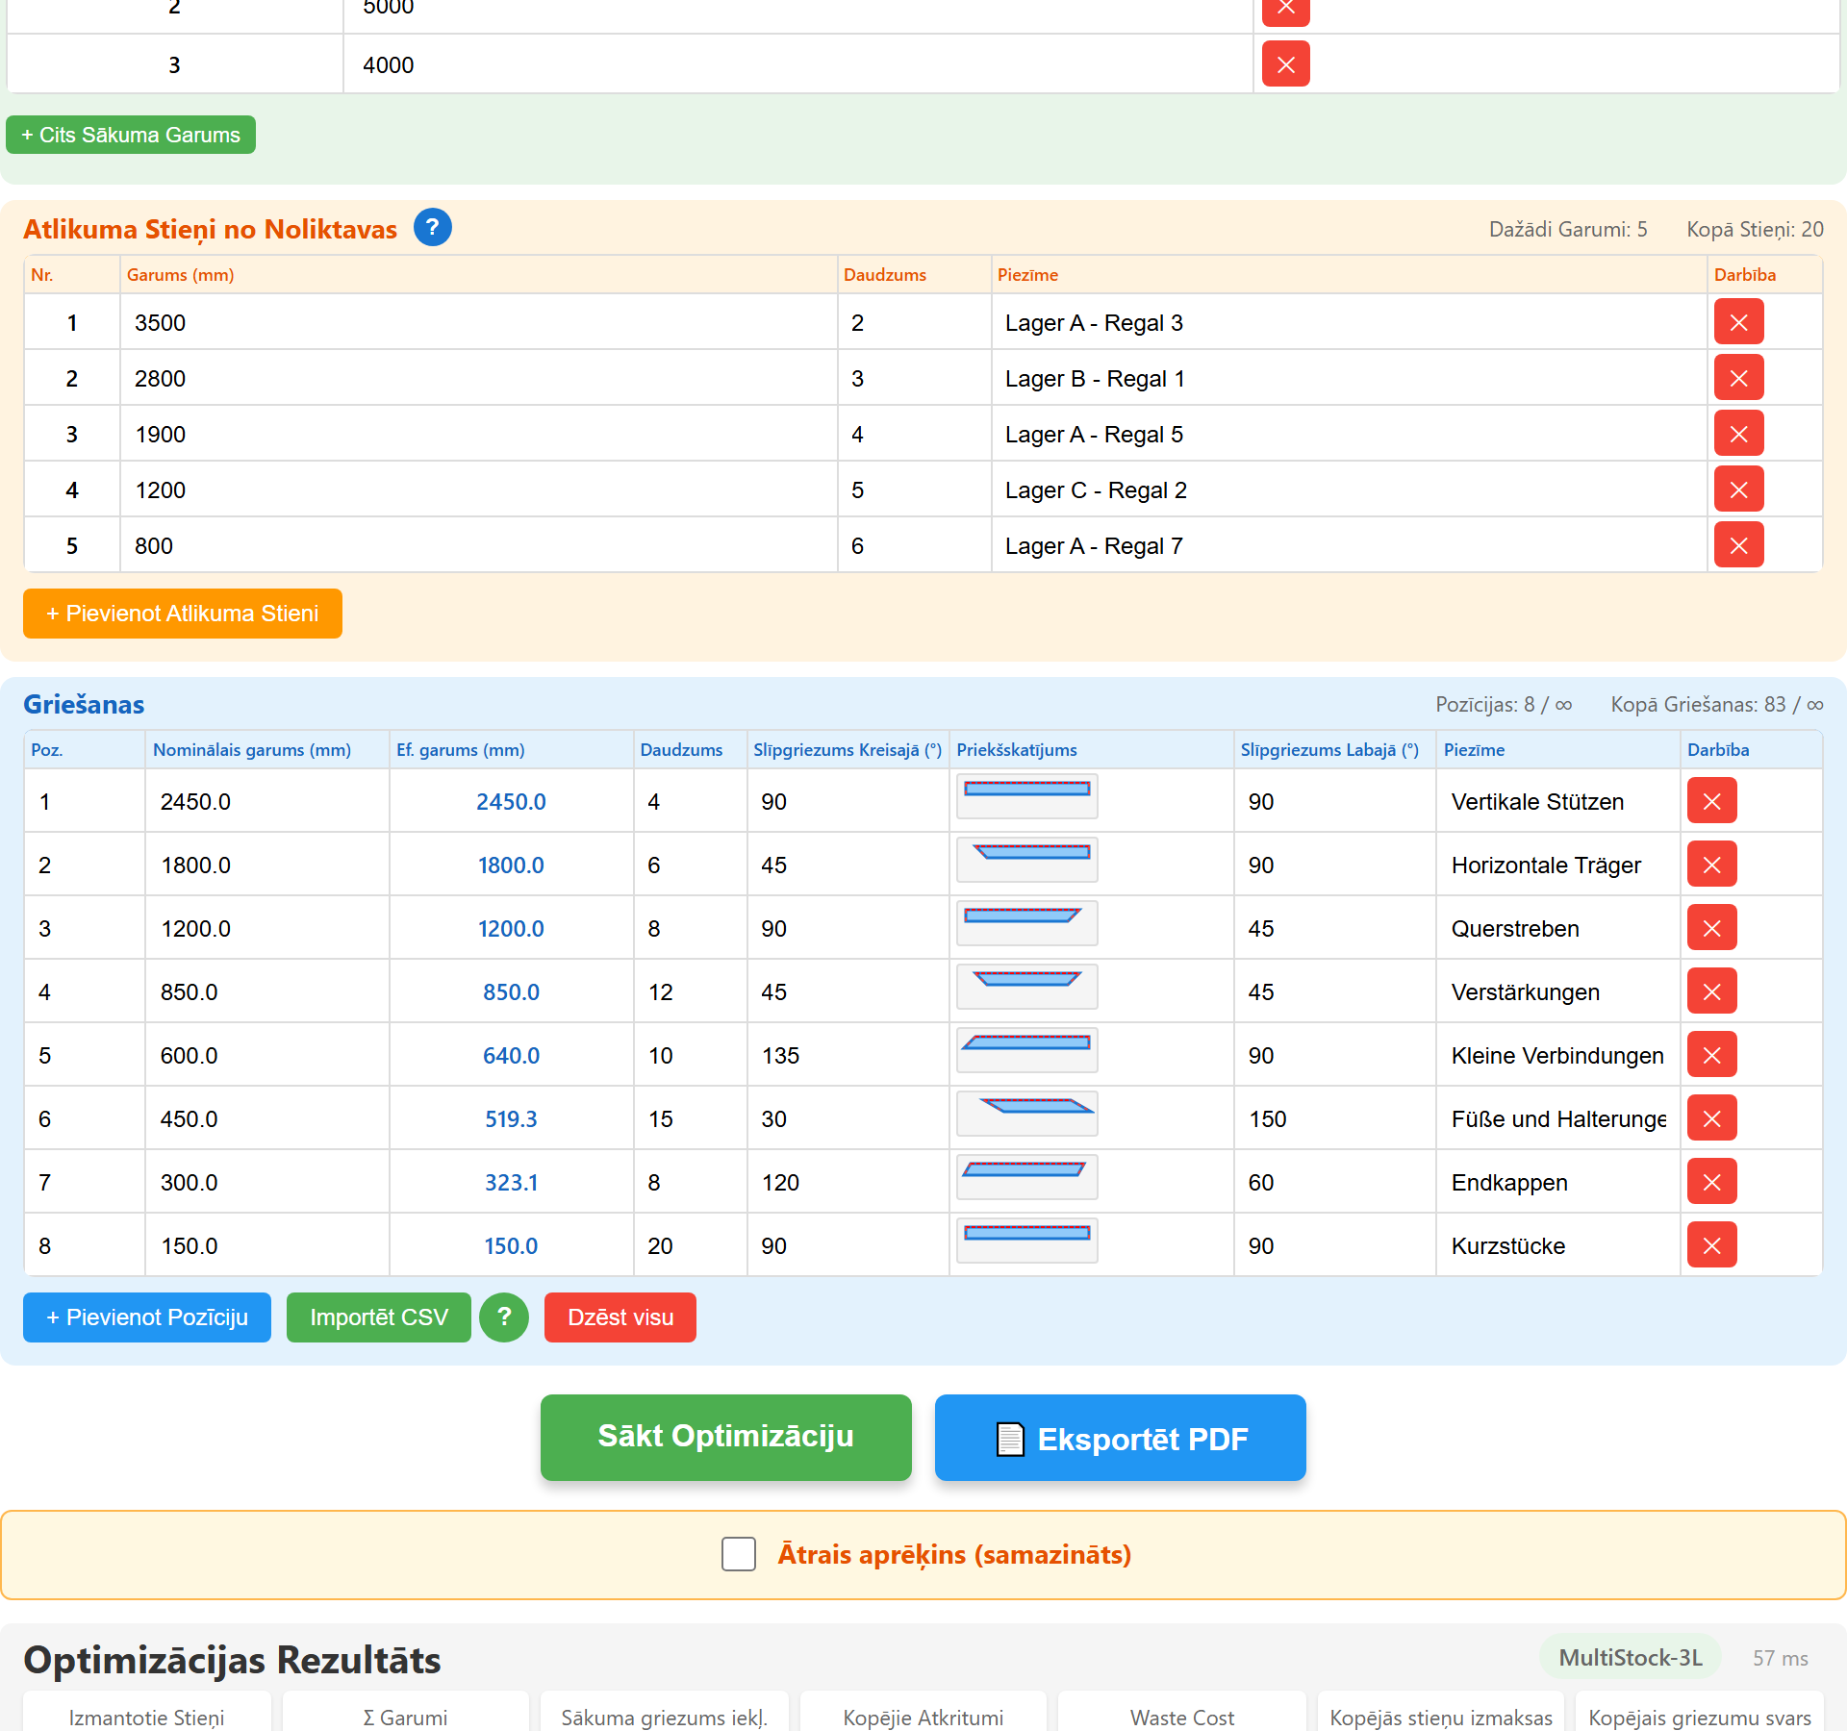The width and height of the screenshot is (1847, 1731).
Task: Delete cut row Füße und Halterunge
Action: click(1711, 1118)
